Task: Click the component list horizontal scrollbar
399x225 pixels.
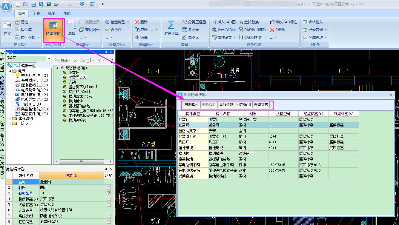Action: click(83, 161)
